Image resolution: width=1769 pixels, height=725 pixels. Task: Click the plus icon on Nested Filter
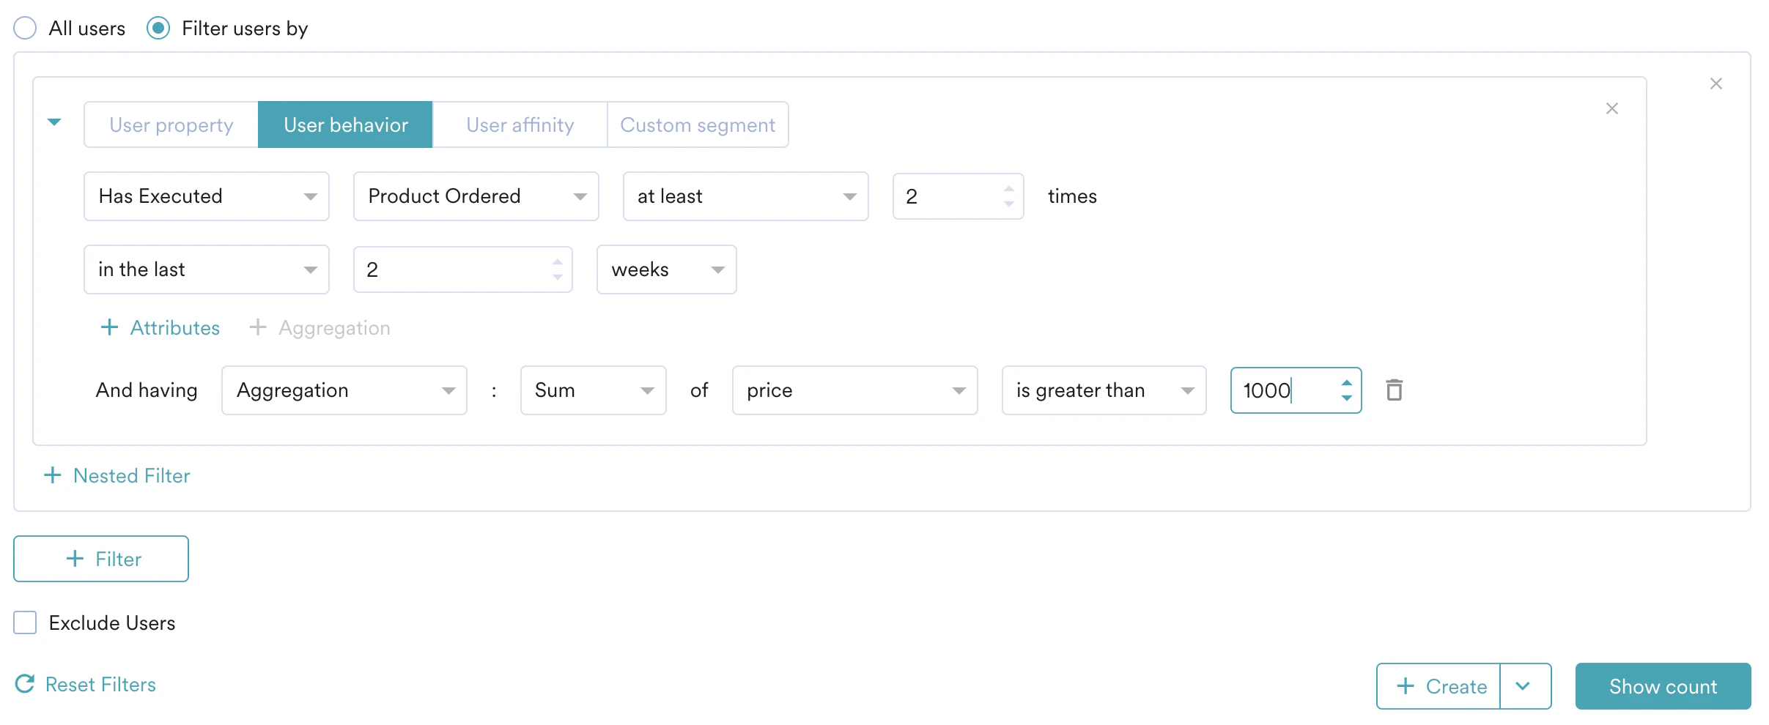53,475
